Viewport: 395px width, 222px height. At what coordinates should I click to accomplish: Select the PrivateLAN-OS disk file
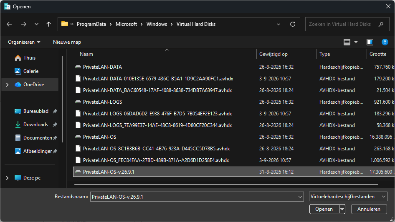(x=234, y=137)
